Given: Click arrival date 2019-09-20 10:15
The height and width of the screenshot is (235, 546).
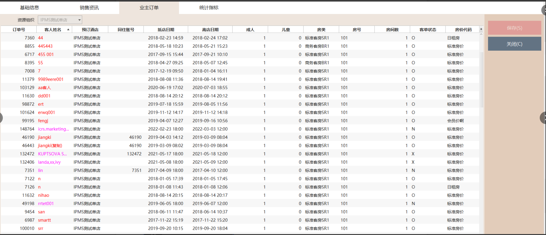Looking at the screenshot, I should [166, 228].
